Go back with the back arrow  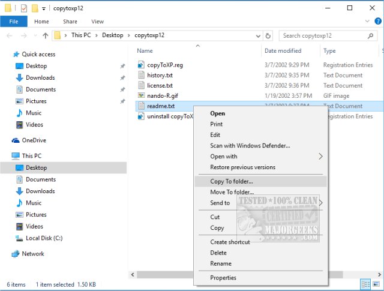pyautogui.click(x=10, y=36)
